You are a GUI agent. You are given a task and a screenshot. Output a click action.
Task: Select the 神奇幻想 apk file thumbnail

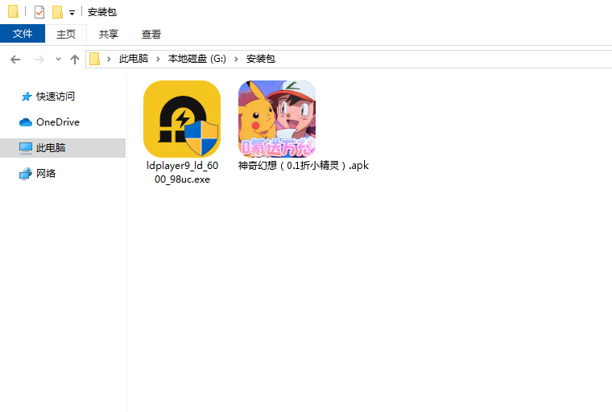click(277, 119)
